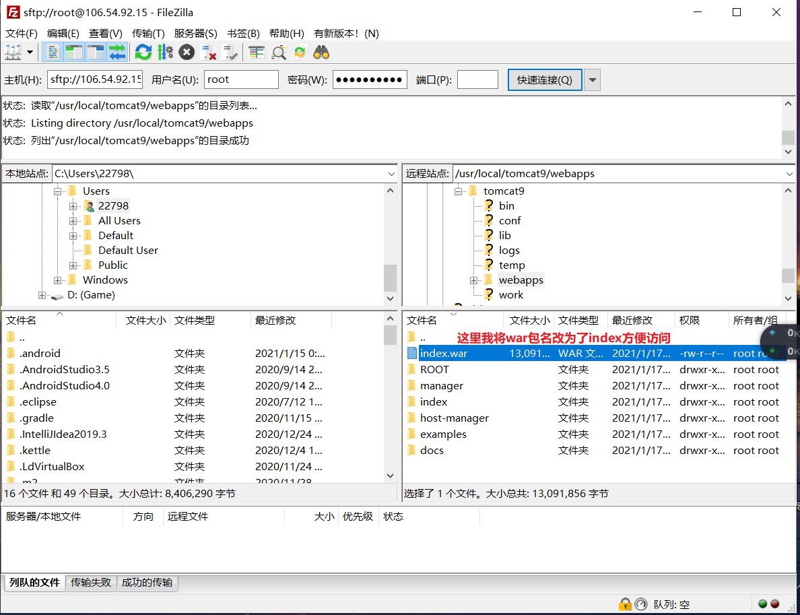Image resolution: width=800 pixels, height=615 pixels.
Task: Refresh file and folder lists
Action: pos(143,53)
